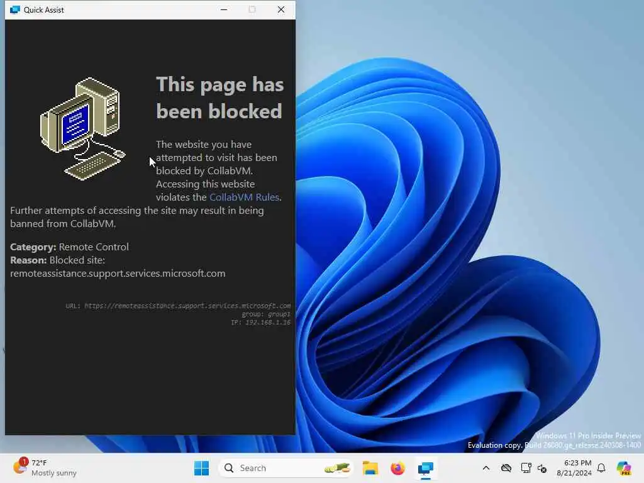Launch Firefox from the taskbar
The width and height of the screenshot is (644, 483).
(397, 468)
